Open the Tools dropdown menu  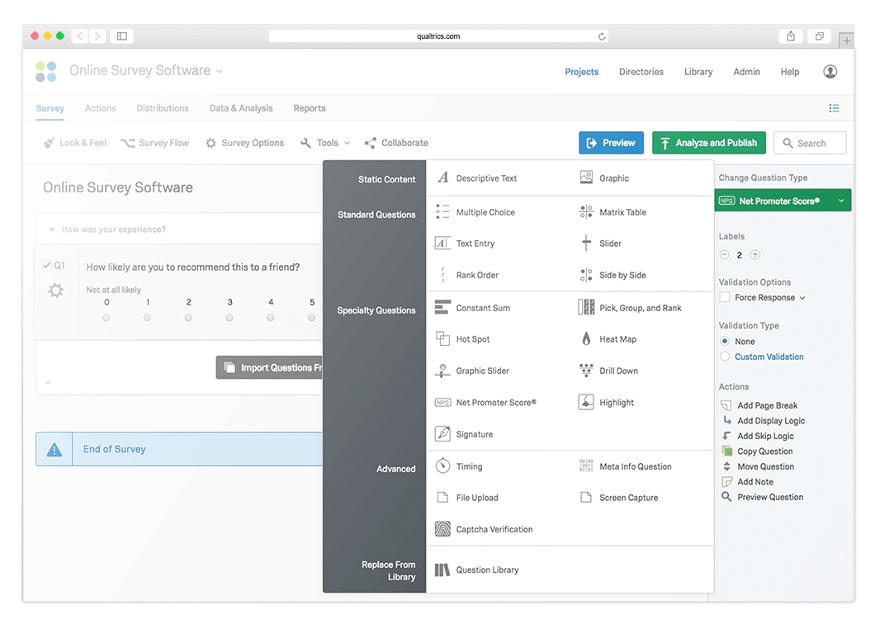[325, 143]
